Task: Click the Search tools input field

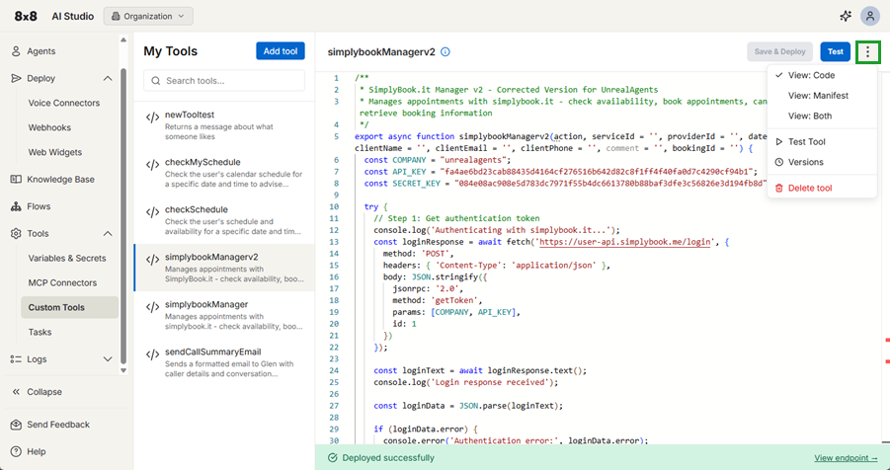Action: (224, 81)
